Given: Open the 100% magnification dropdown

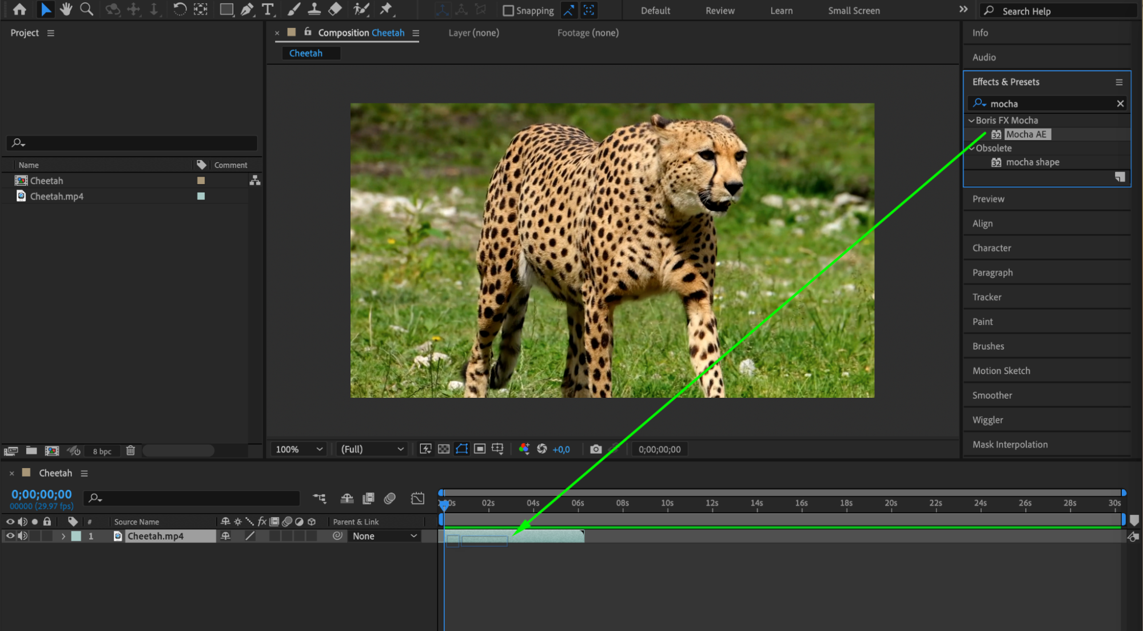Looking at the screenshot, I should coord(299,449).
